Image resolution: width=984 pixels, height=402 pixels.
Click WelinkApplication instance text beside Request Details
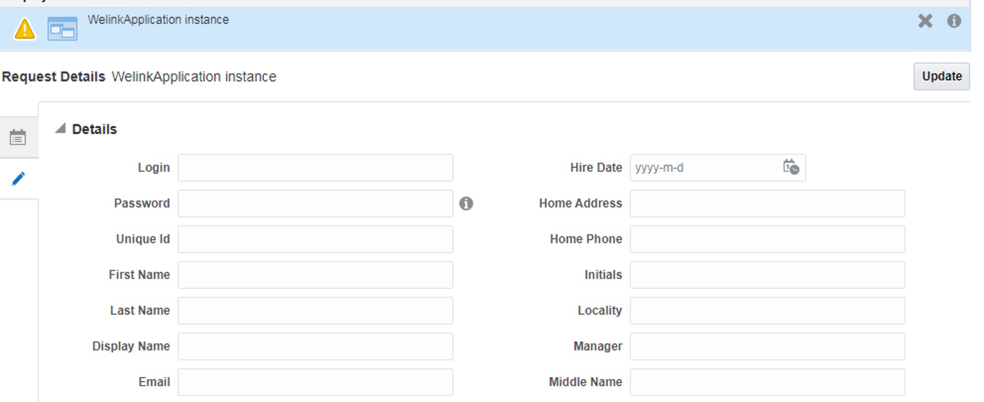[x=194, y=77]
